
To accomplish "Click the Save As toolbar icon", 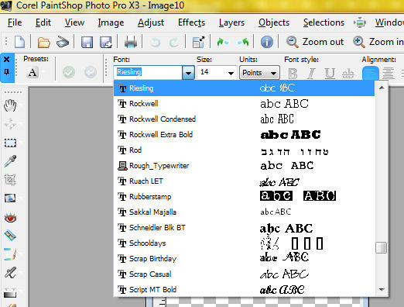I will 106,42.
